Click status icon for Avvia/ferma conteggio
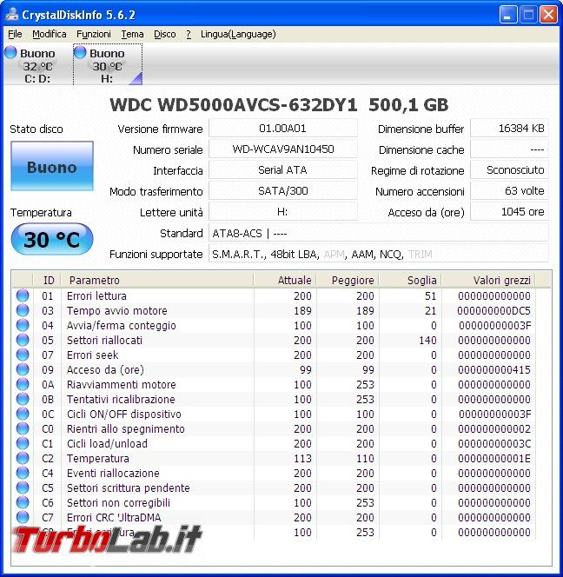 23,325
